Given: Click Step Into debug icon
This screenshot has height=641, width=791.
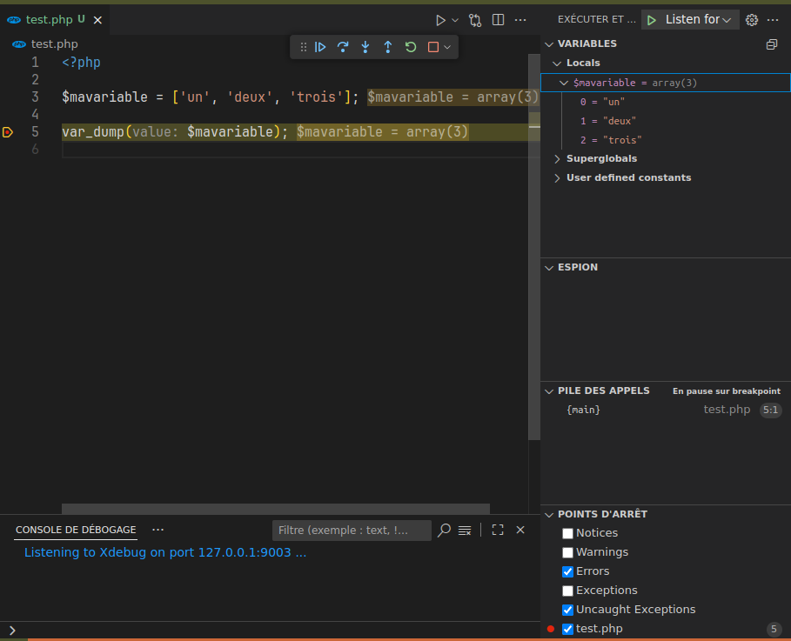Looking at the screenshot, I should coord(365,47).
